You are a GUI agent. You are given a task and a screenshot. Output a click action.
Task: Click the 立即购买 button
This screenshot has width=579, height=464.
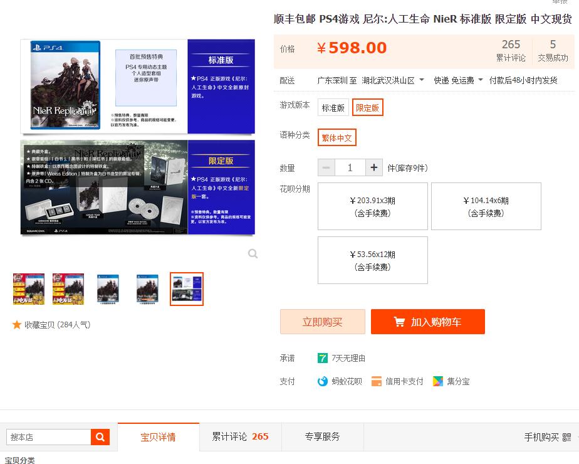coord(322,322)
